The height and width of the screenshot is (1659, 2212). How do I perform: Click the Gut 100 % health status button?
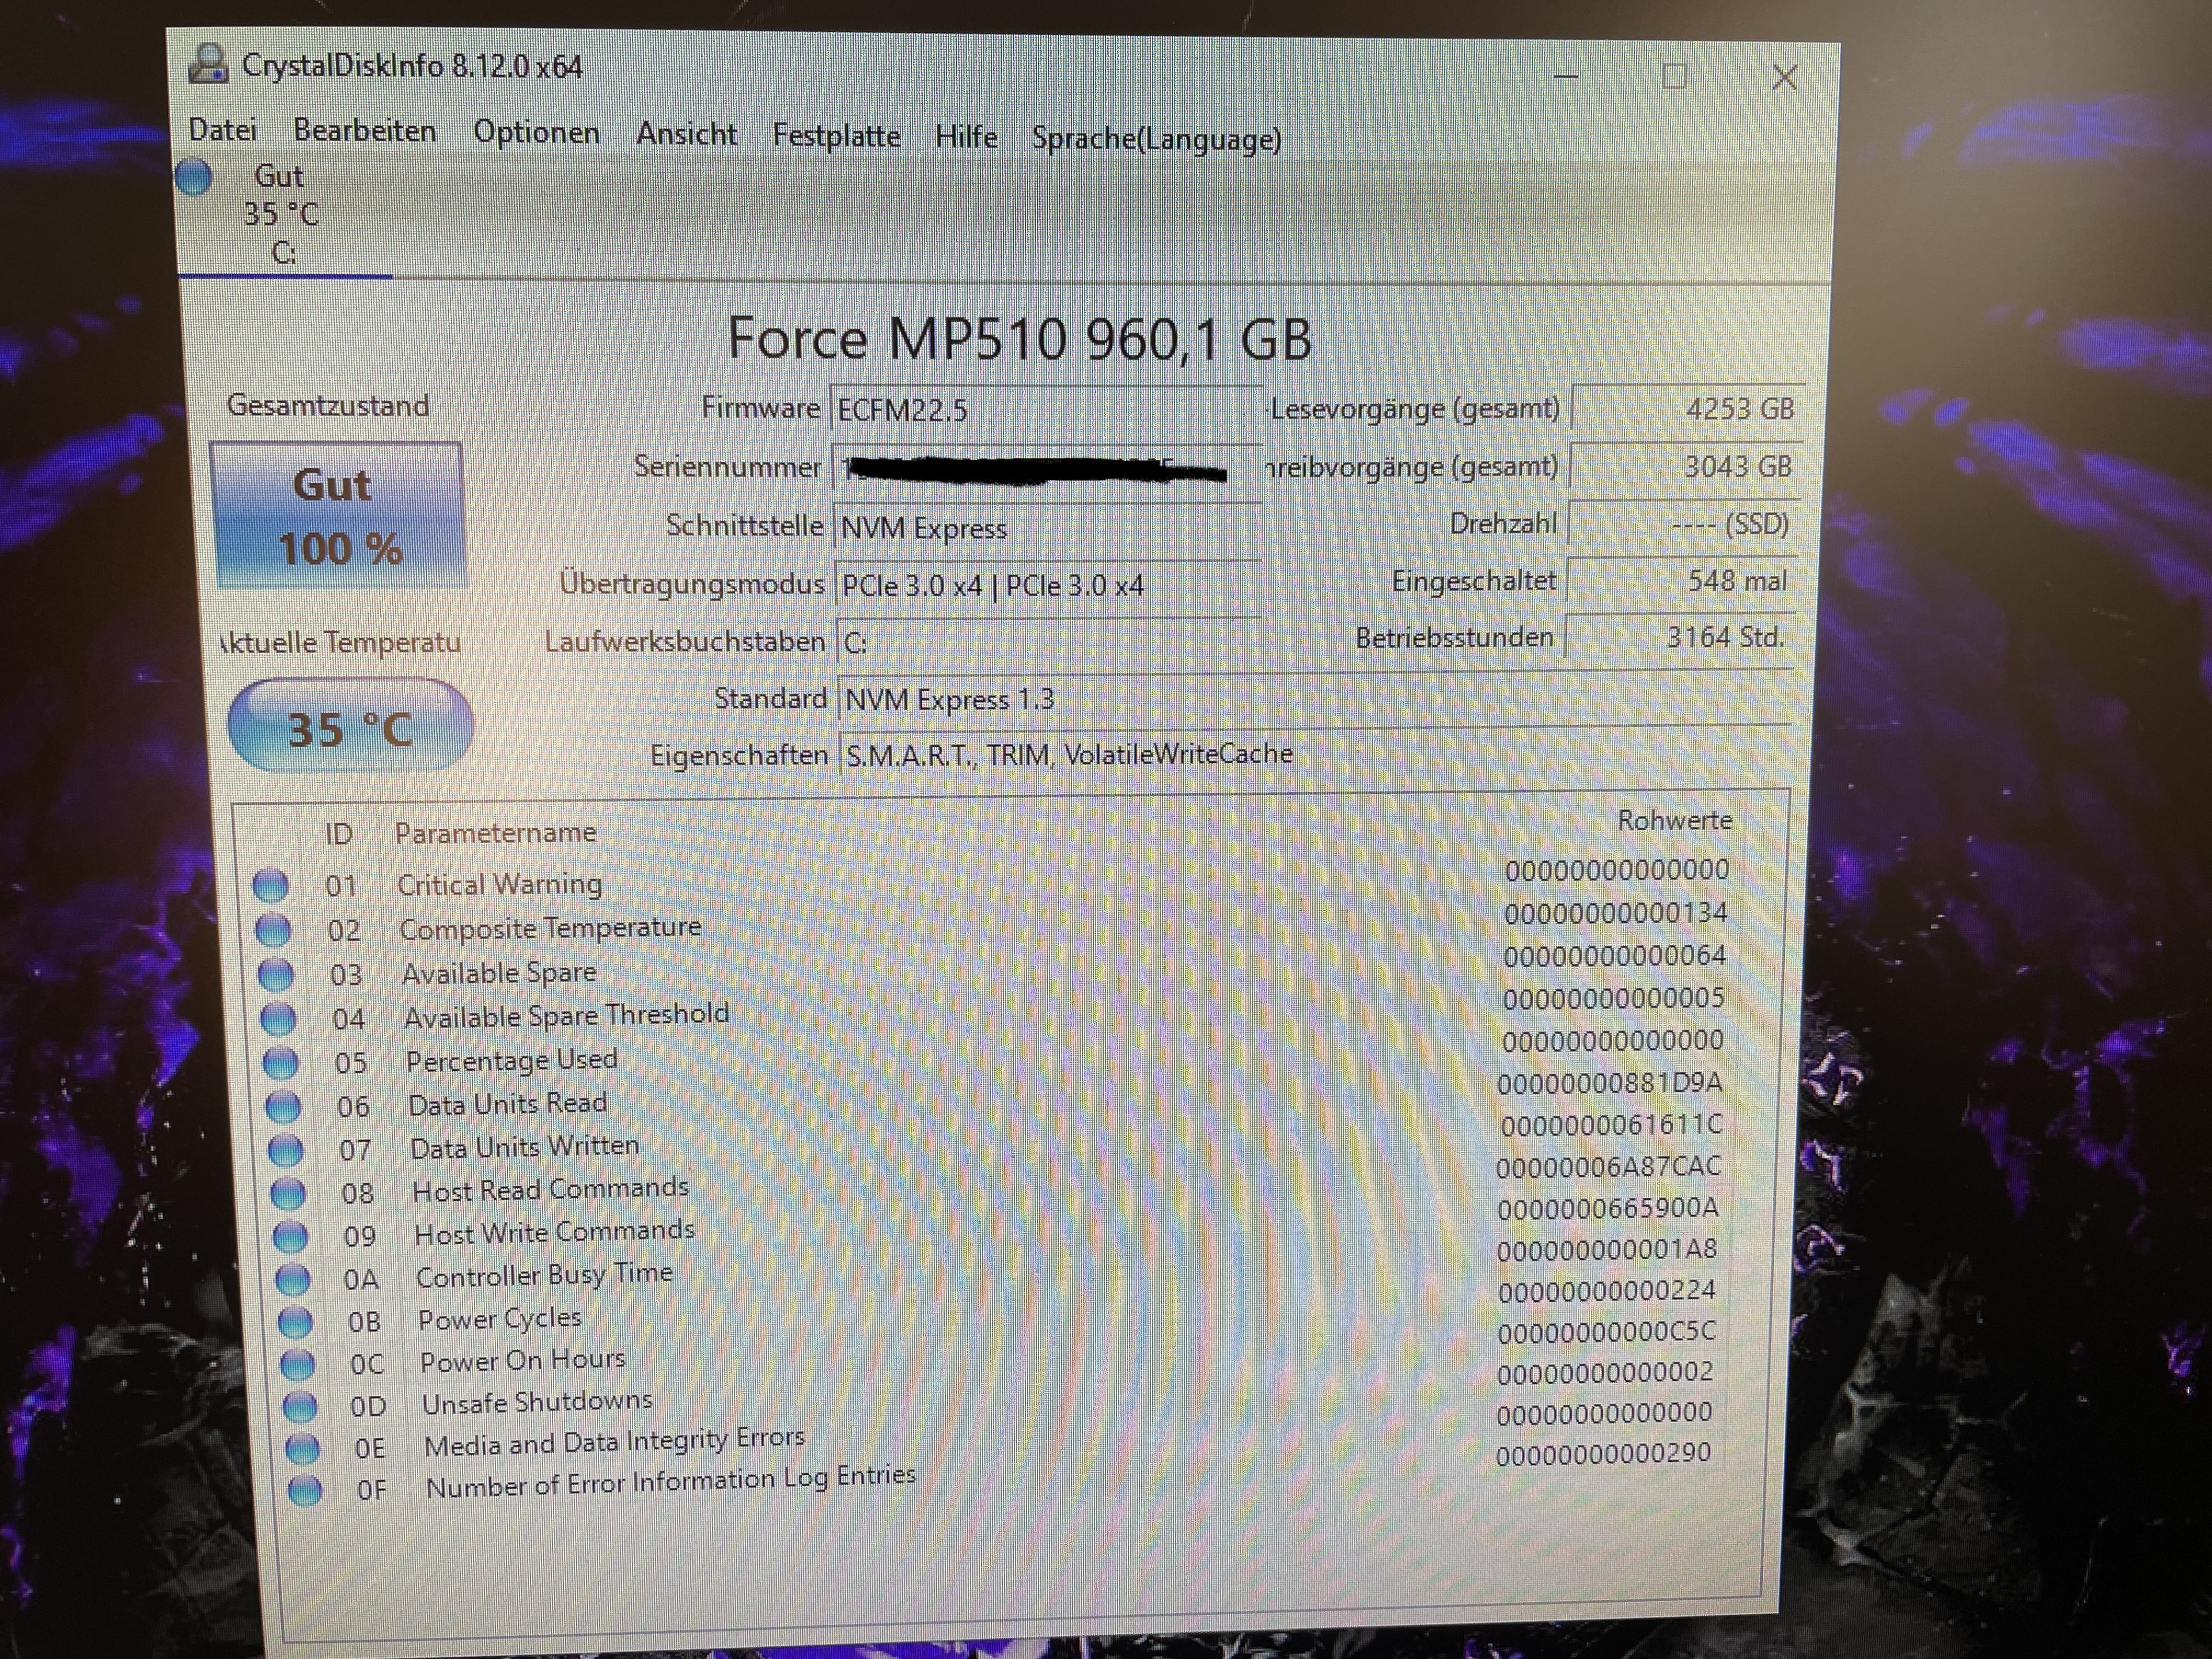pyautogui.click(x=337, y=516)
